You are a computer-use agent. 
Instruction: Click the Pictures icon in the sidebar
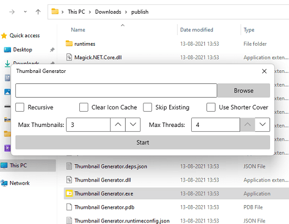7,92
